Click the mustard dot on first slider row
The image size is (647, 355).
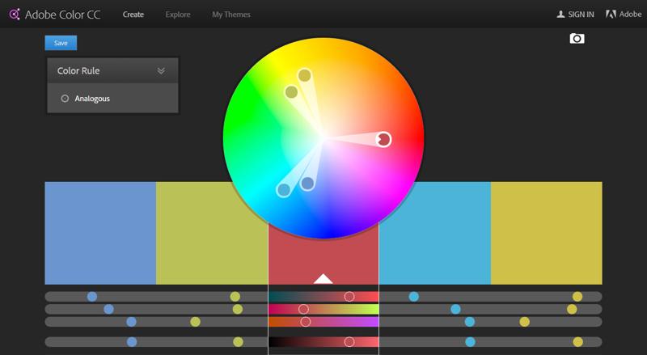(577, 297)
